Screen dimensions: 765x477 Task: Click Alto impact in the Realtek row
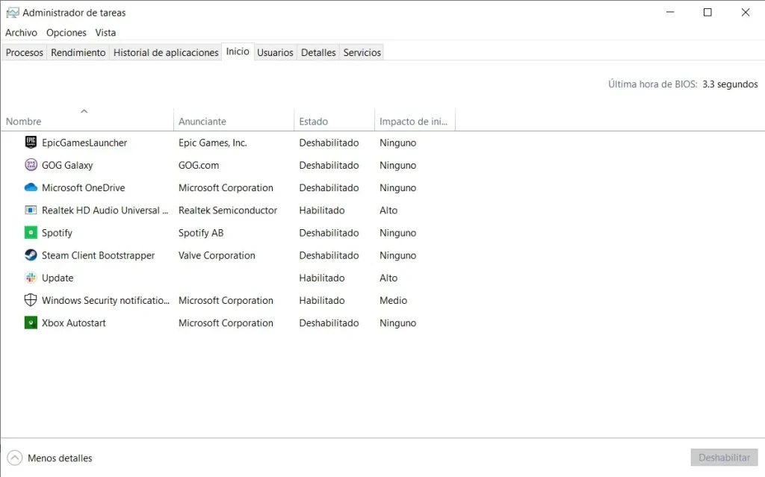[388, 211]
